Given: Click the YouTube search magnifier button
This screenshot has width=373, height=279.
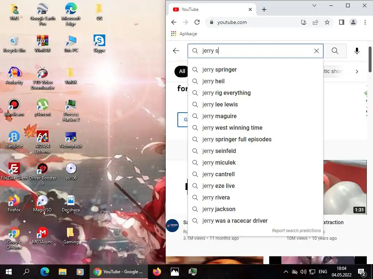Looking at the screenshot, I should click(335, 51).
